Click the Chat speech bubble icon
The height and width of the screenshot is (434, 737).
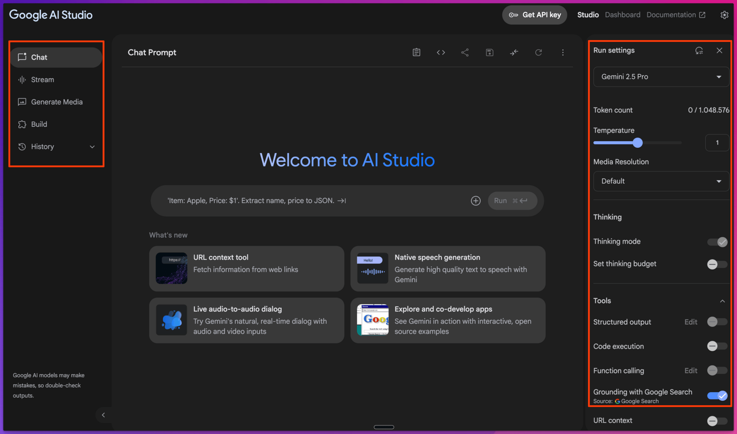[x=22, y=57]
